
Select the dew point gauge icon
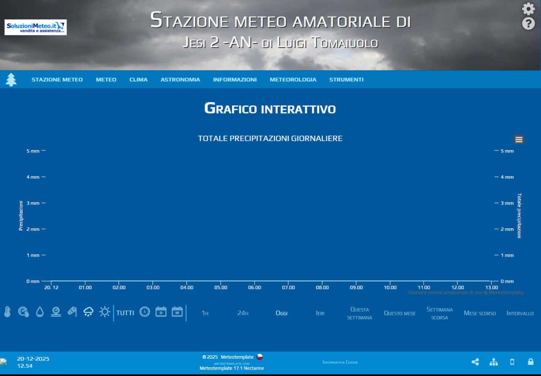[23, 312]
